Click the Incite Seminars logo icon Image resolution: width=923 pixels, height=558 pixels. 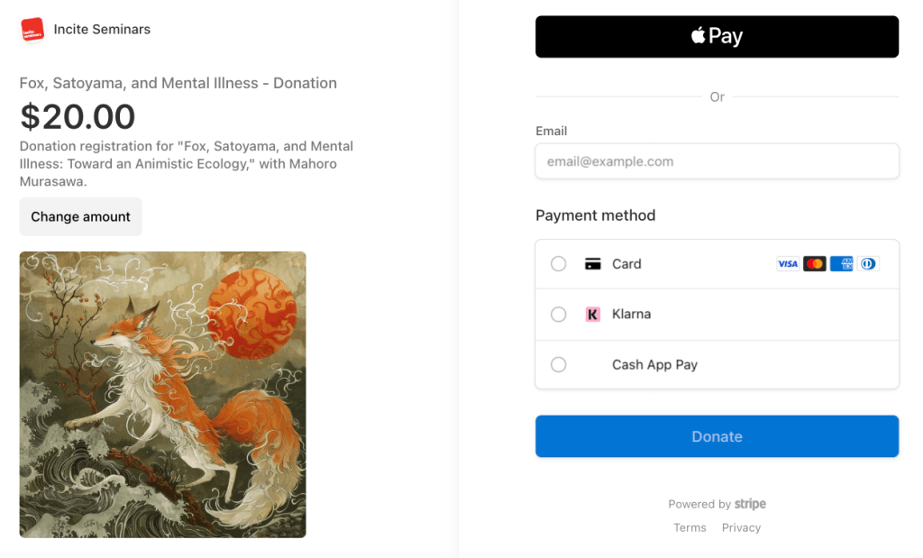[32, 30]
